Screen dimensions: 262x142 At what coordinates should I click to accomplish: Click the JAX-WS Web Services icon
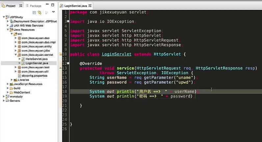[x=12, y=26]
